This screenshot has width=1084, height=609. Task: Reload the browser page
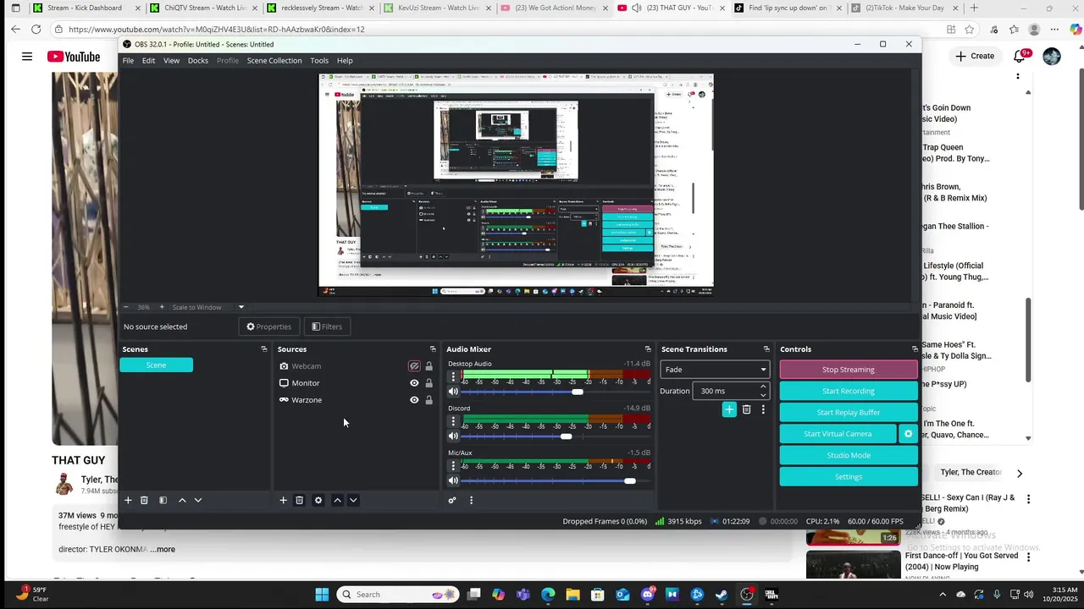point(36,29)
